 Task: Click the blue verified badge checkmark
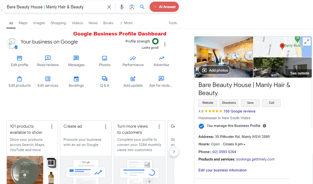point(201,126)
